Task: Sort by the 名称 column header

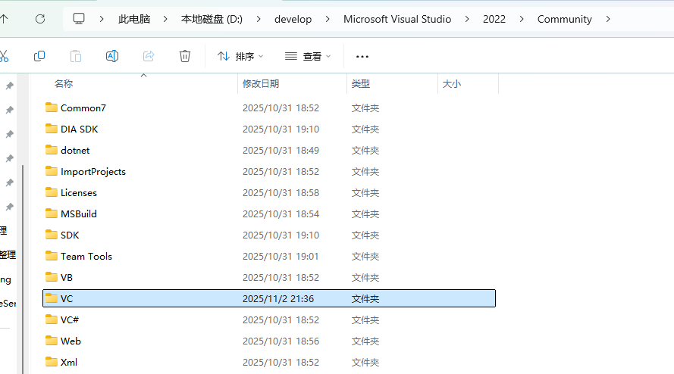Action: click(64, 84)
